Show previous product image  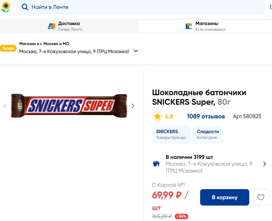(5, 106)
